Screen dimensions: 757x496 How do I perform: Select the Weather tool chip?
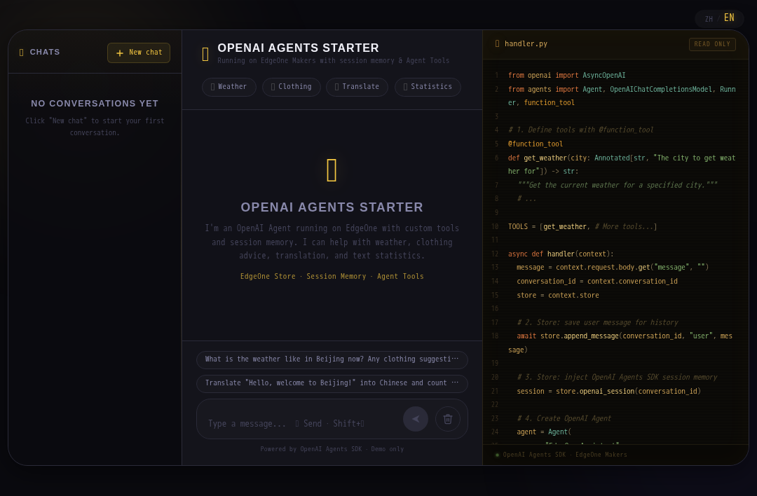click(x=229, y=87)
